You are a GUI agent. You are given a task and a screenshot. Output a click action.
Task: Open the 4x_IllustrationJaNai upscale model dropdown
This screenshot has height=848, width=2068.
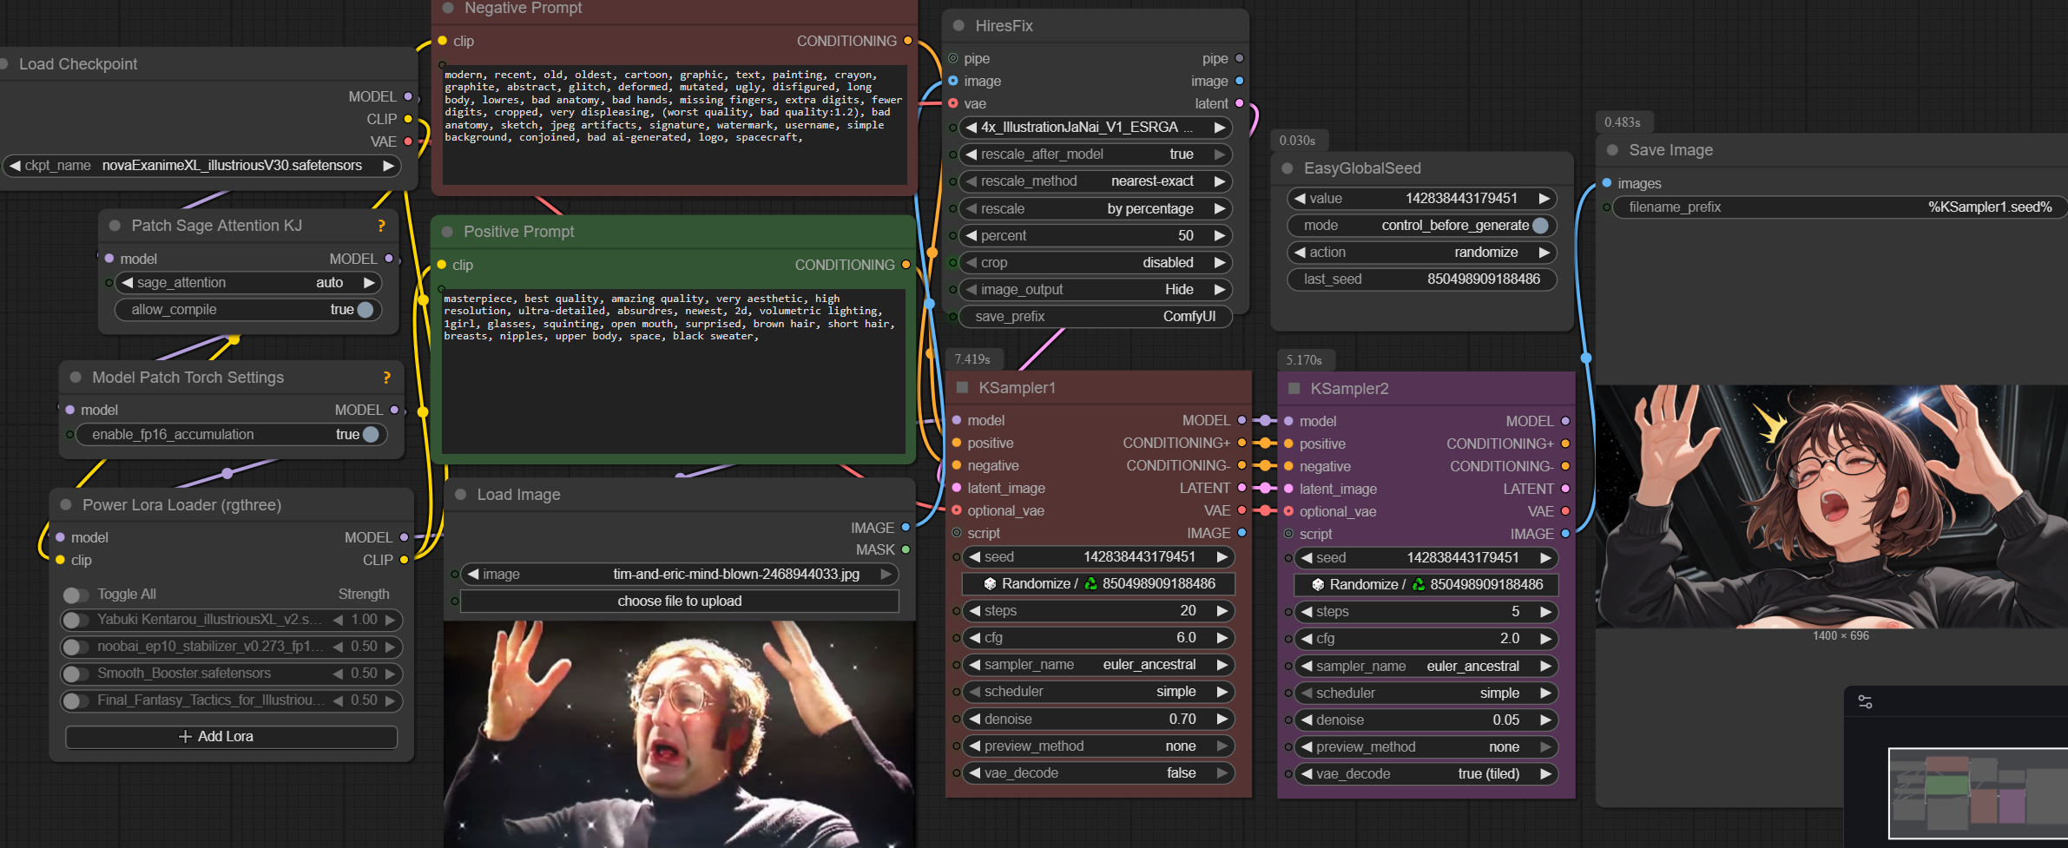click(x=1096, y=128)
